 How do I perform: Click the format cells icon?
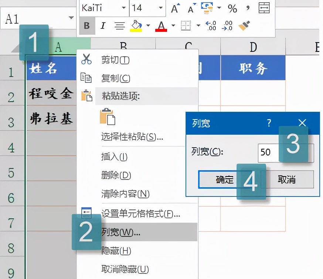pos(86,212)
